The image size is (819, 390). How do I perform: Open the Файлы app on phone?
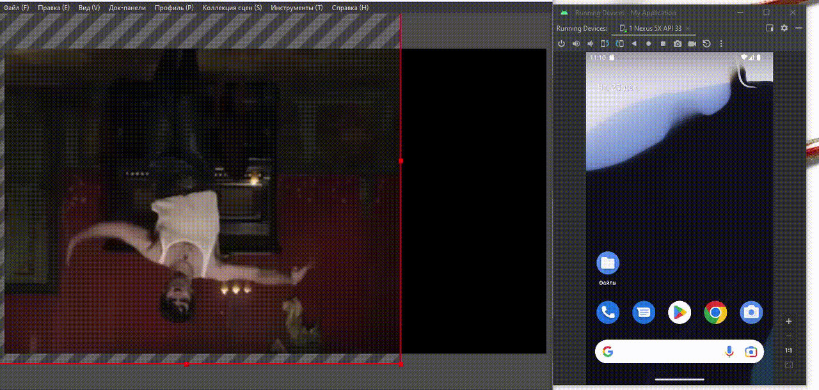[x=608, y=268]
